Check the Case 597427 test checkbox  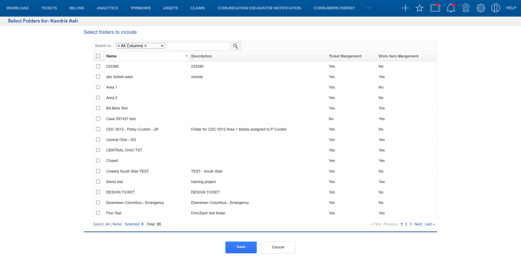click(x=98, y=119)
